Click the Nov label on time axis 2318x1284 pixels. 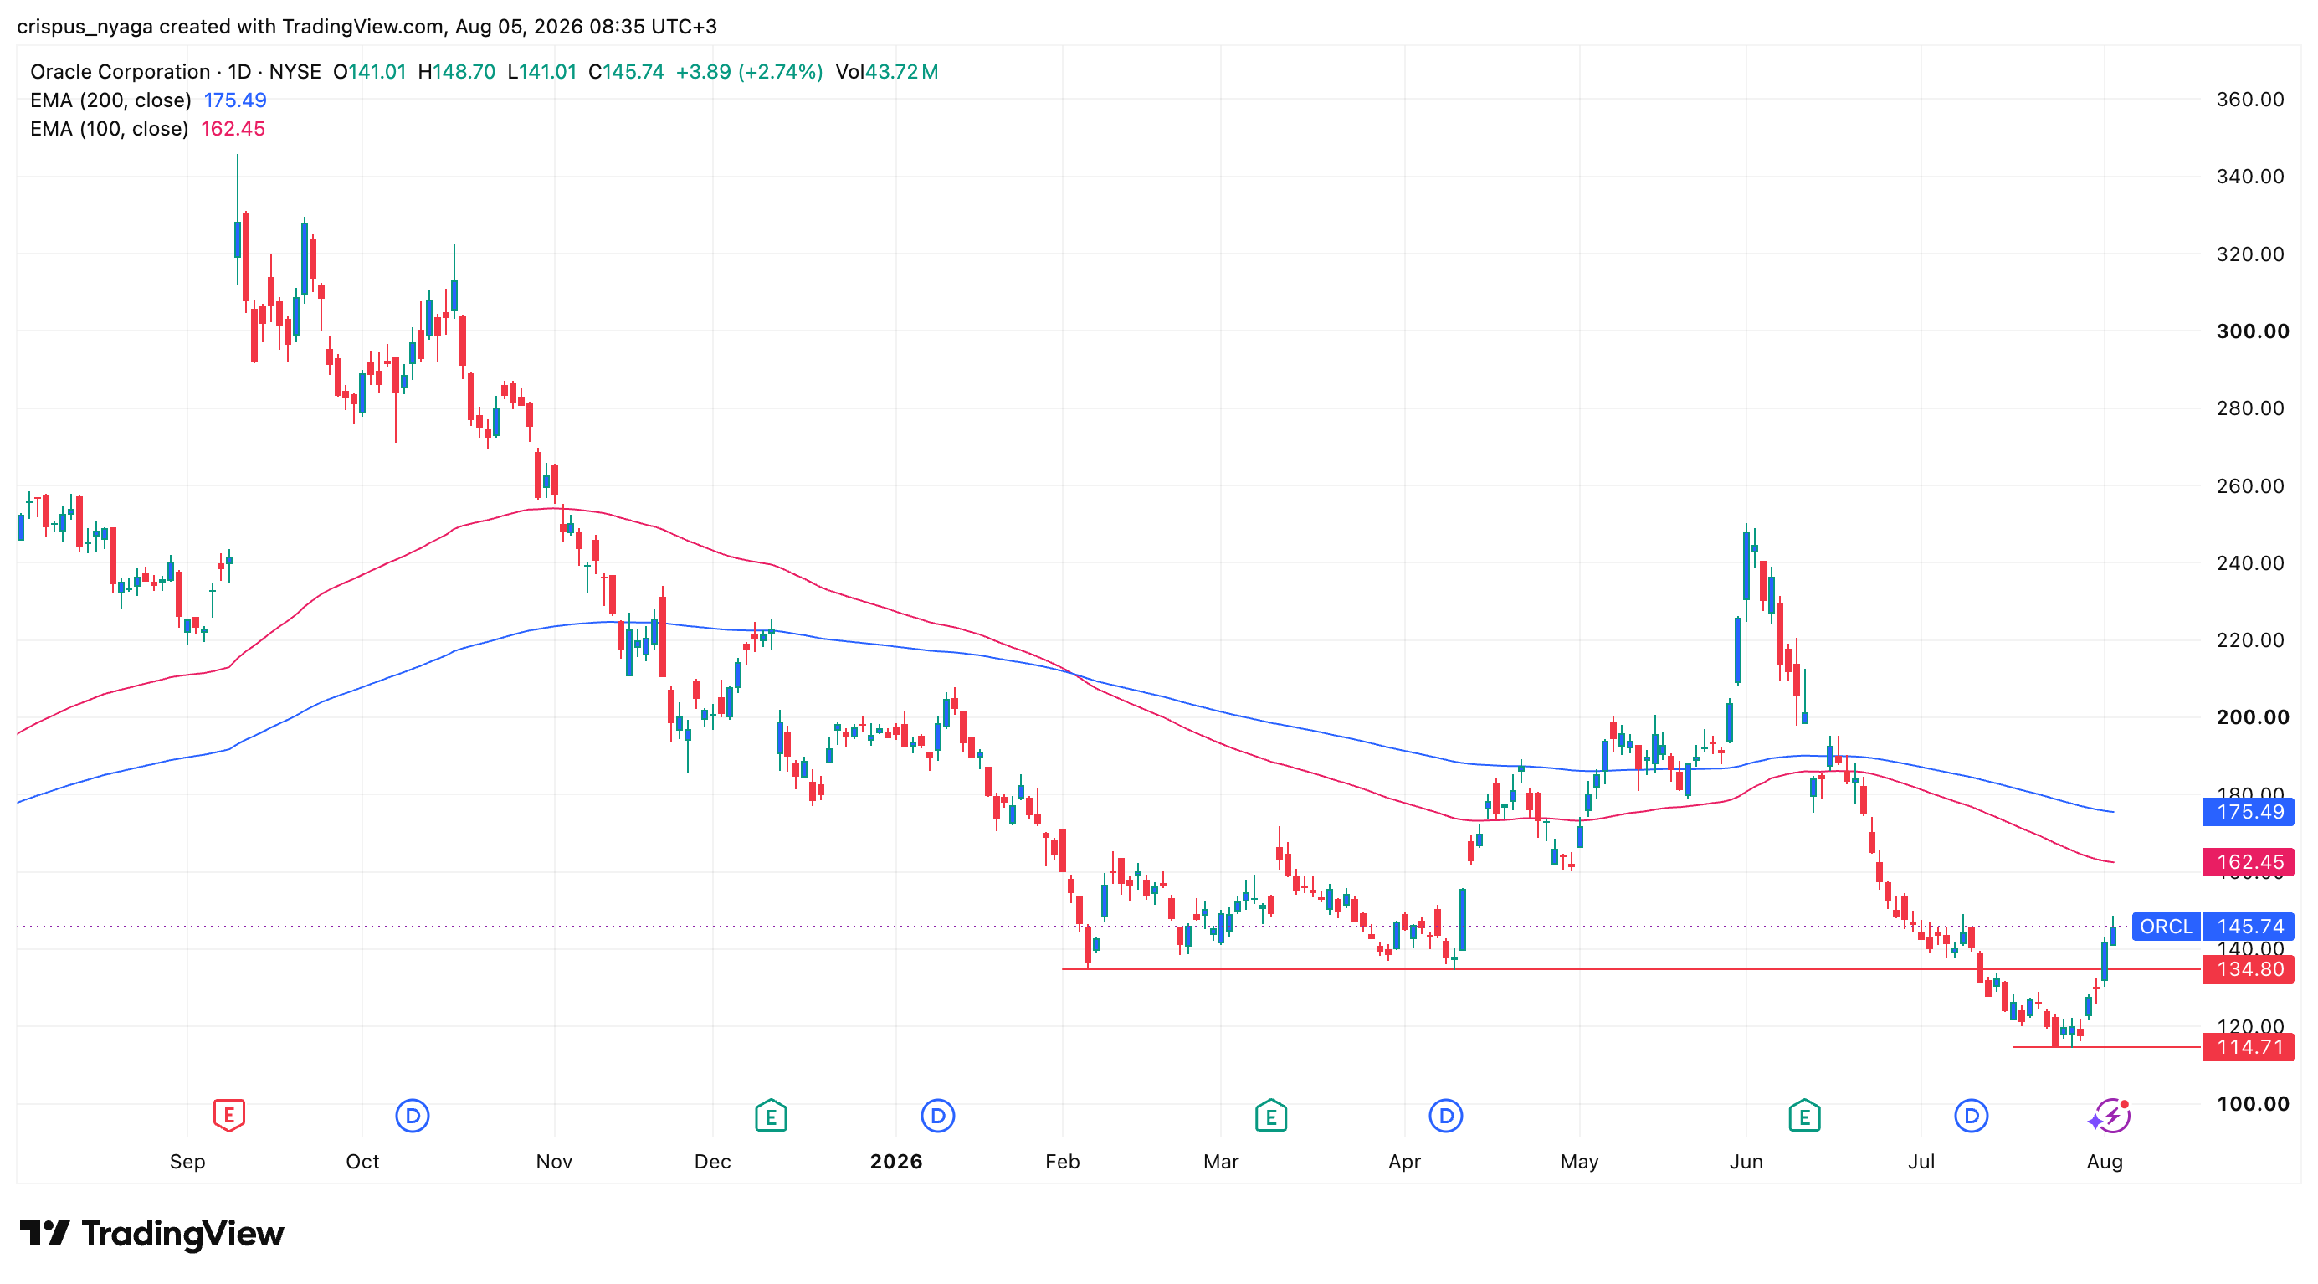point(554,1161)
